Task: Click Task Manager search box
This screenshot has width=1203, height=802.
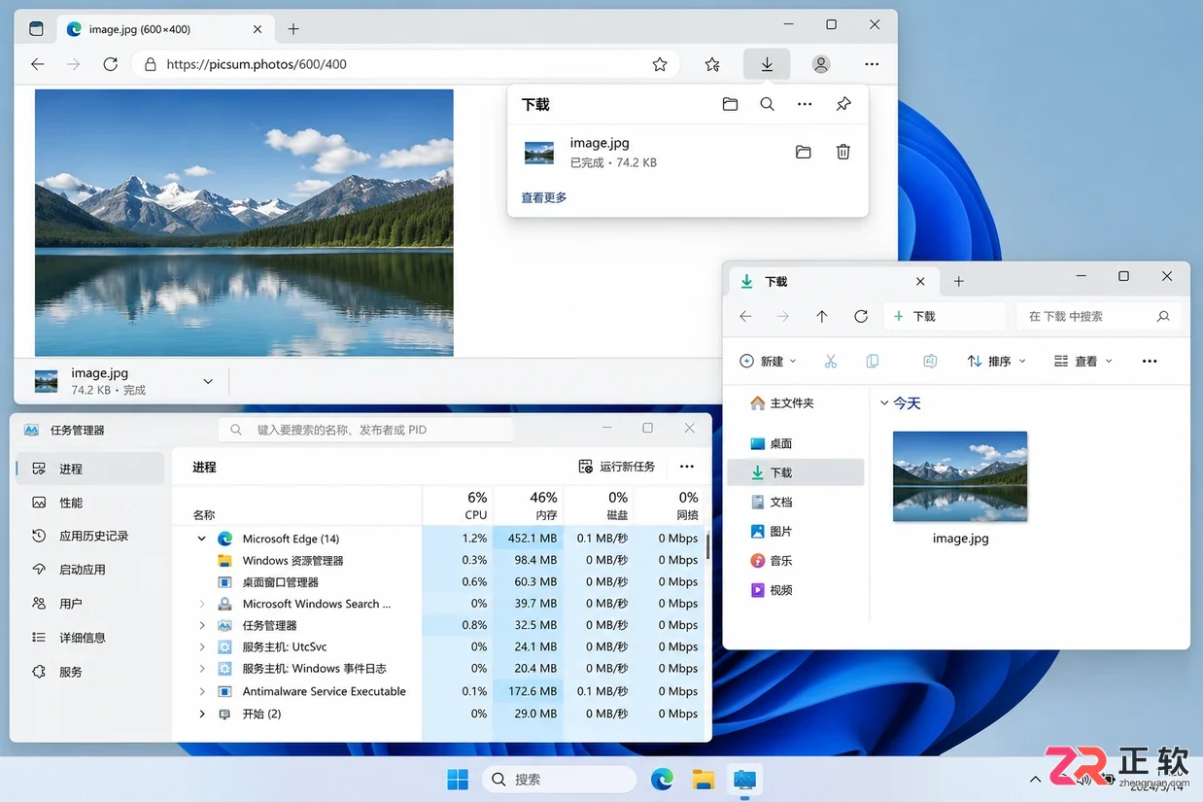Action: pos(365,429)
